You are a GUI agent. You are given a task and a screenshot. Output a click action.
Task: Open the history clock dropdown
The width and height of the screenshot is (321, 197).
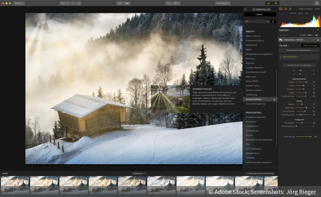click(177, 3)
